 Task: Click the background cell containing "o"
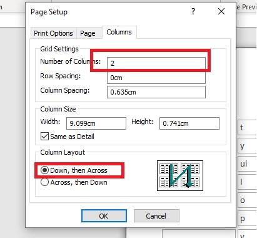247,200
